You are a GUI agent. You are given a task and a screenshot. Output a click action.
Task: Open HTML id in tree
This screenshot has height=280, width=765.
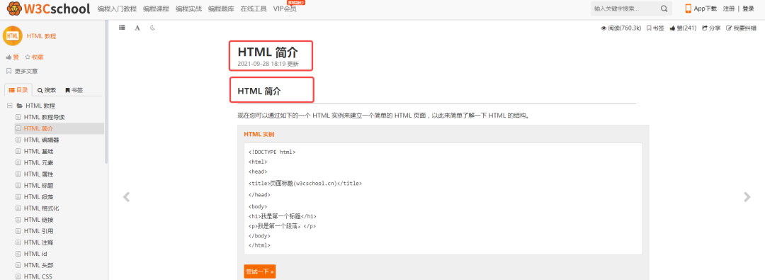(x=35, y=254)
